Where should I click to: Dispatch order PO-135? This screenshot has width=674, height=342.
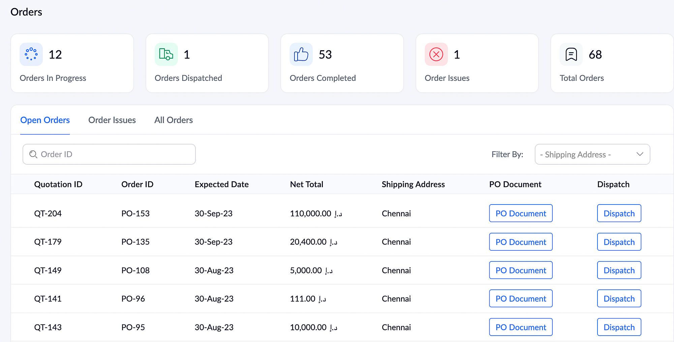pyautogui.click(x=619, y=242)
